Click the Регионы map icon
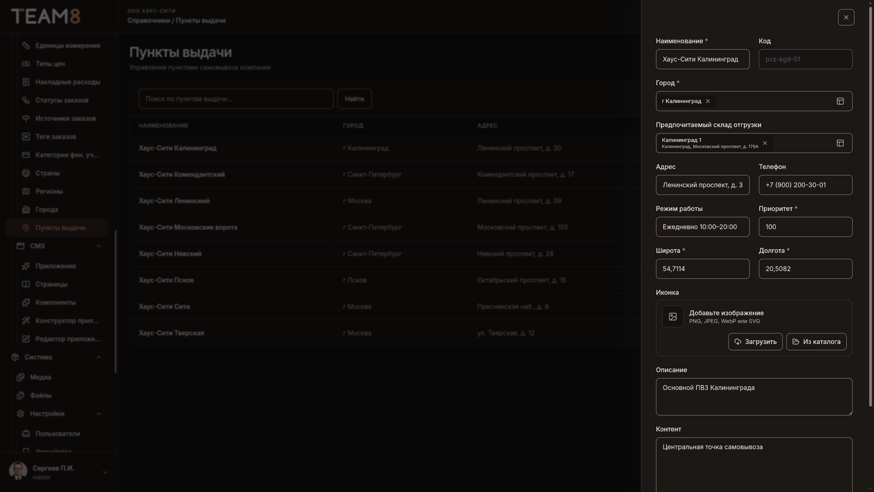Screen dimensions: 874x492 [x=25, y=191]
